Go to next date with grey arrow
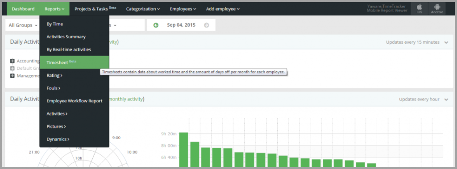 206,25
